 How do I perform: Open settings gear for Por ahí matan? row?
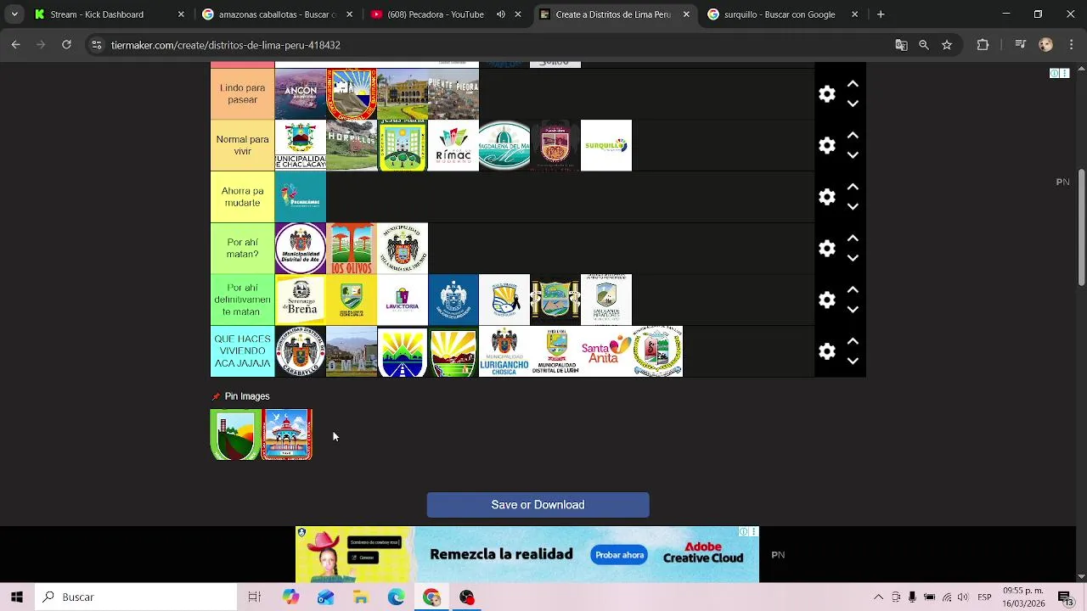point(827,249)
